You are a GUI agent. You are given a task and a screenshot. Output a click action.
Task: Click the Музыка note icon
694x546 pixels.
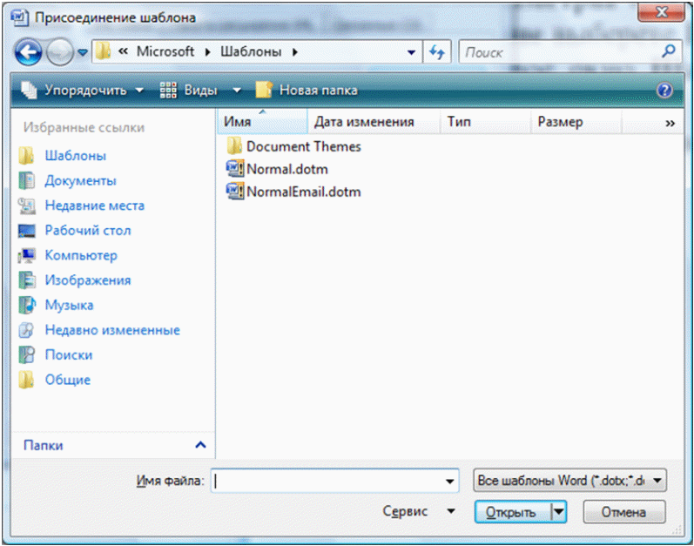coord(26,305)
